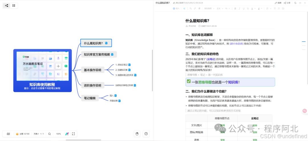Open note icon beside 页面设置

[x=119, y=101]
